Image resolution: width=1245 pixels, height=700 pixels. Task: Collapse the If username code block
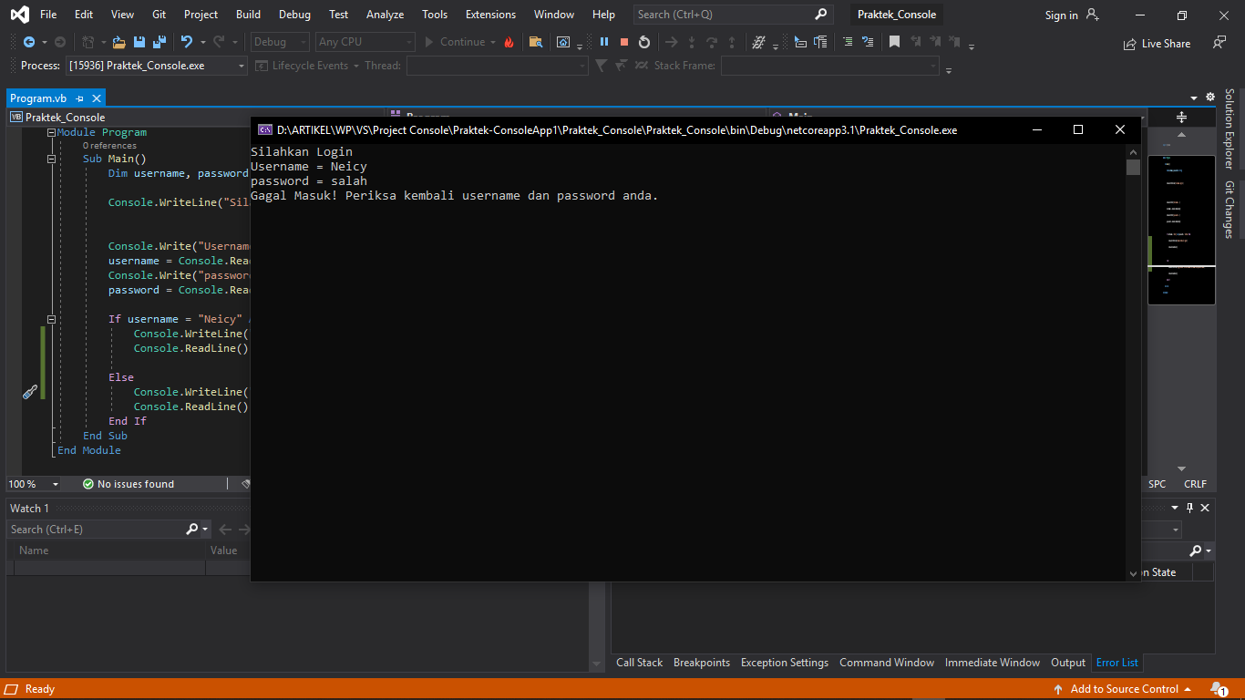pyautogui.click(x=51, y=319)
